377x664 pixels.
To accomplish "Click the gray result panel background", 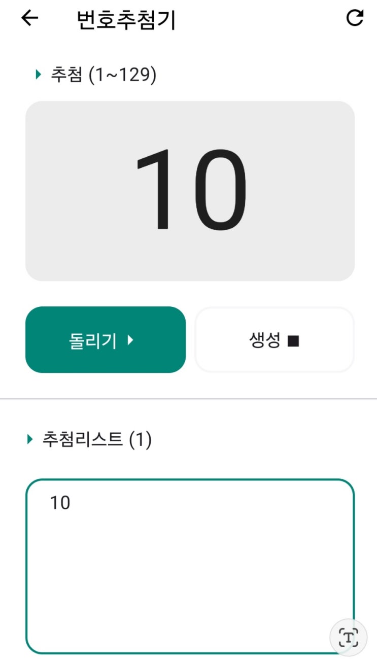I will pyautogui.click(x=190, y=191).
